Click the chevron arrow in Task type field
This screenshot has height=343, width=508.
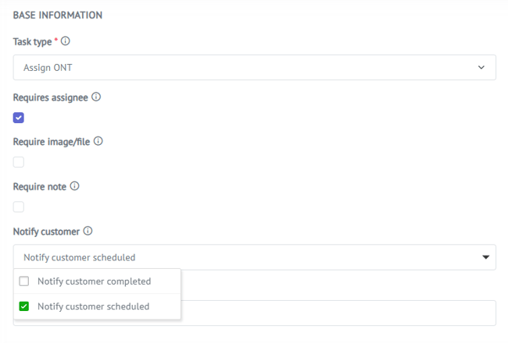click(x=481, y=68)
